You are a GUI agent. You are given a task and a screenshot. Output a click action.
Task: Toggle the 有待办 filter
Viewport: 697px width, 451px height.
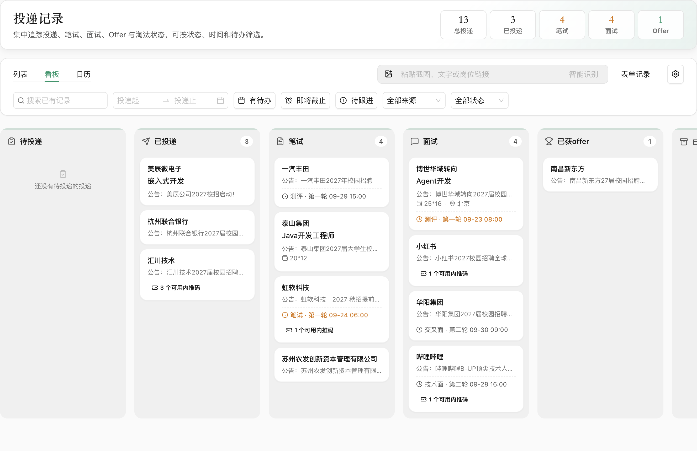coord(255,100)
